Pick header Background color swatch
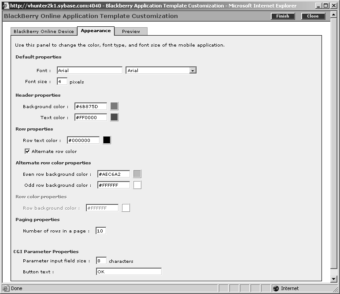Image resolution: width=340 pixels, height=294 pixels. click(x=114, y=106)
